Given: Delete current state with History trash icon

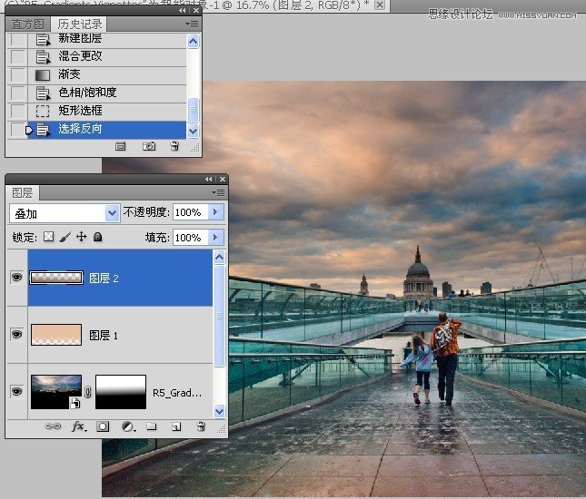Looking at the screenshot, I should point(174,145).
